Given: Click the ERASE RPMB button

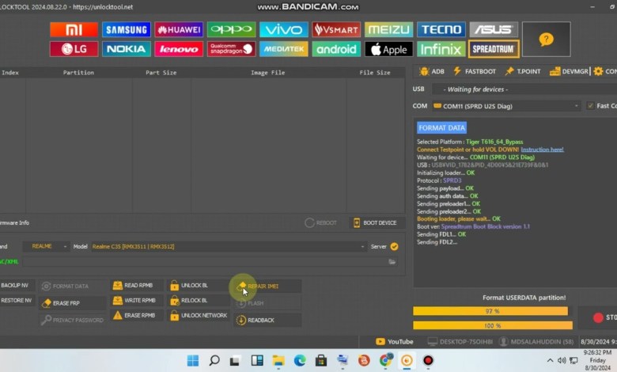Looking at the screenshot, I should 137,315.
